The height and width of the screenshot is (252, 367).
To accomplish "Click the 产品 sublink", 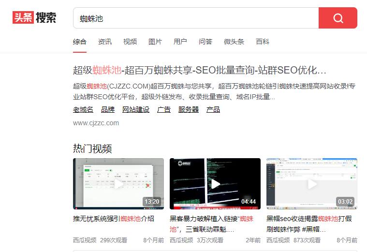I will coord(213,109).
